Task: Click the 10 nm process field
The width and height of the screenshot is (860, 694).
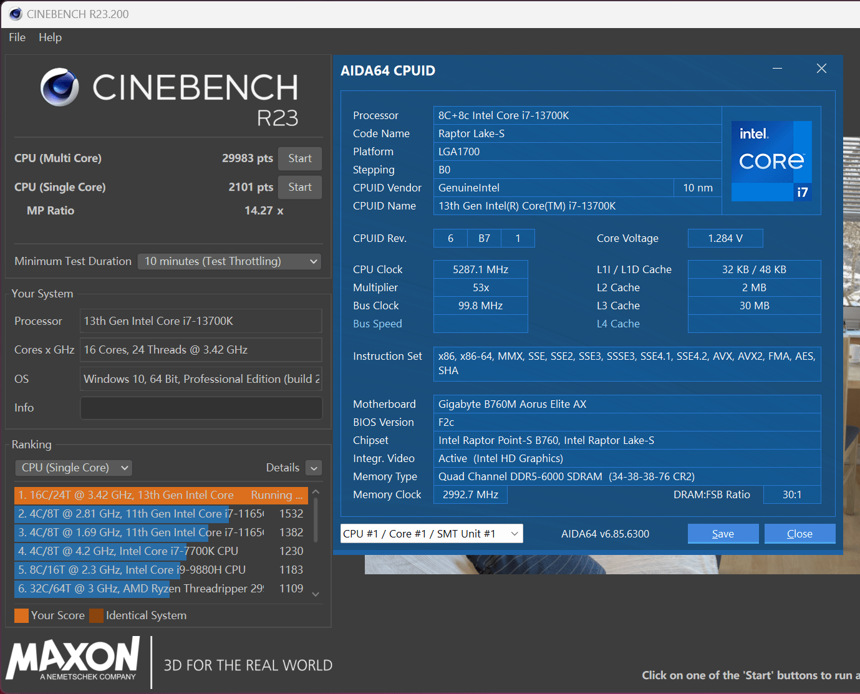Action: [698, 188]
